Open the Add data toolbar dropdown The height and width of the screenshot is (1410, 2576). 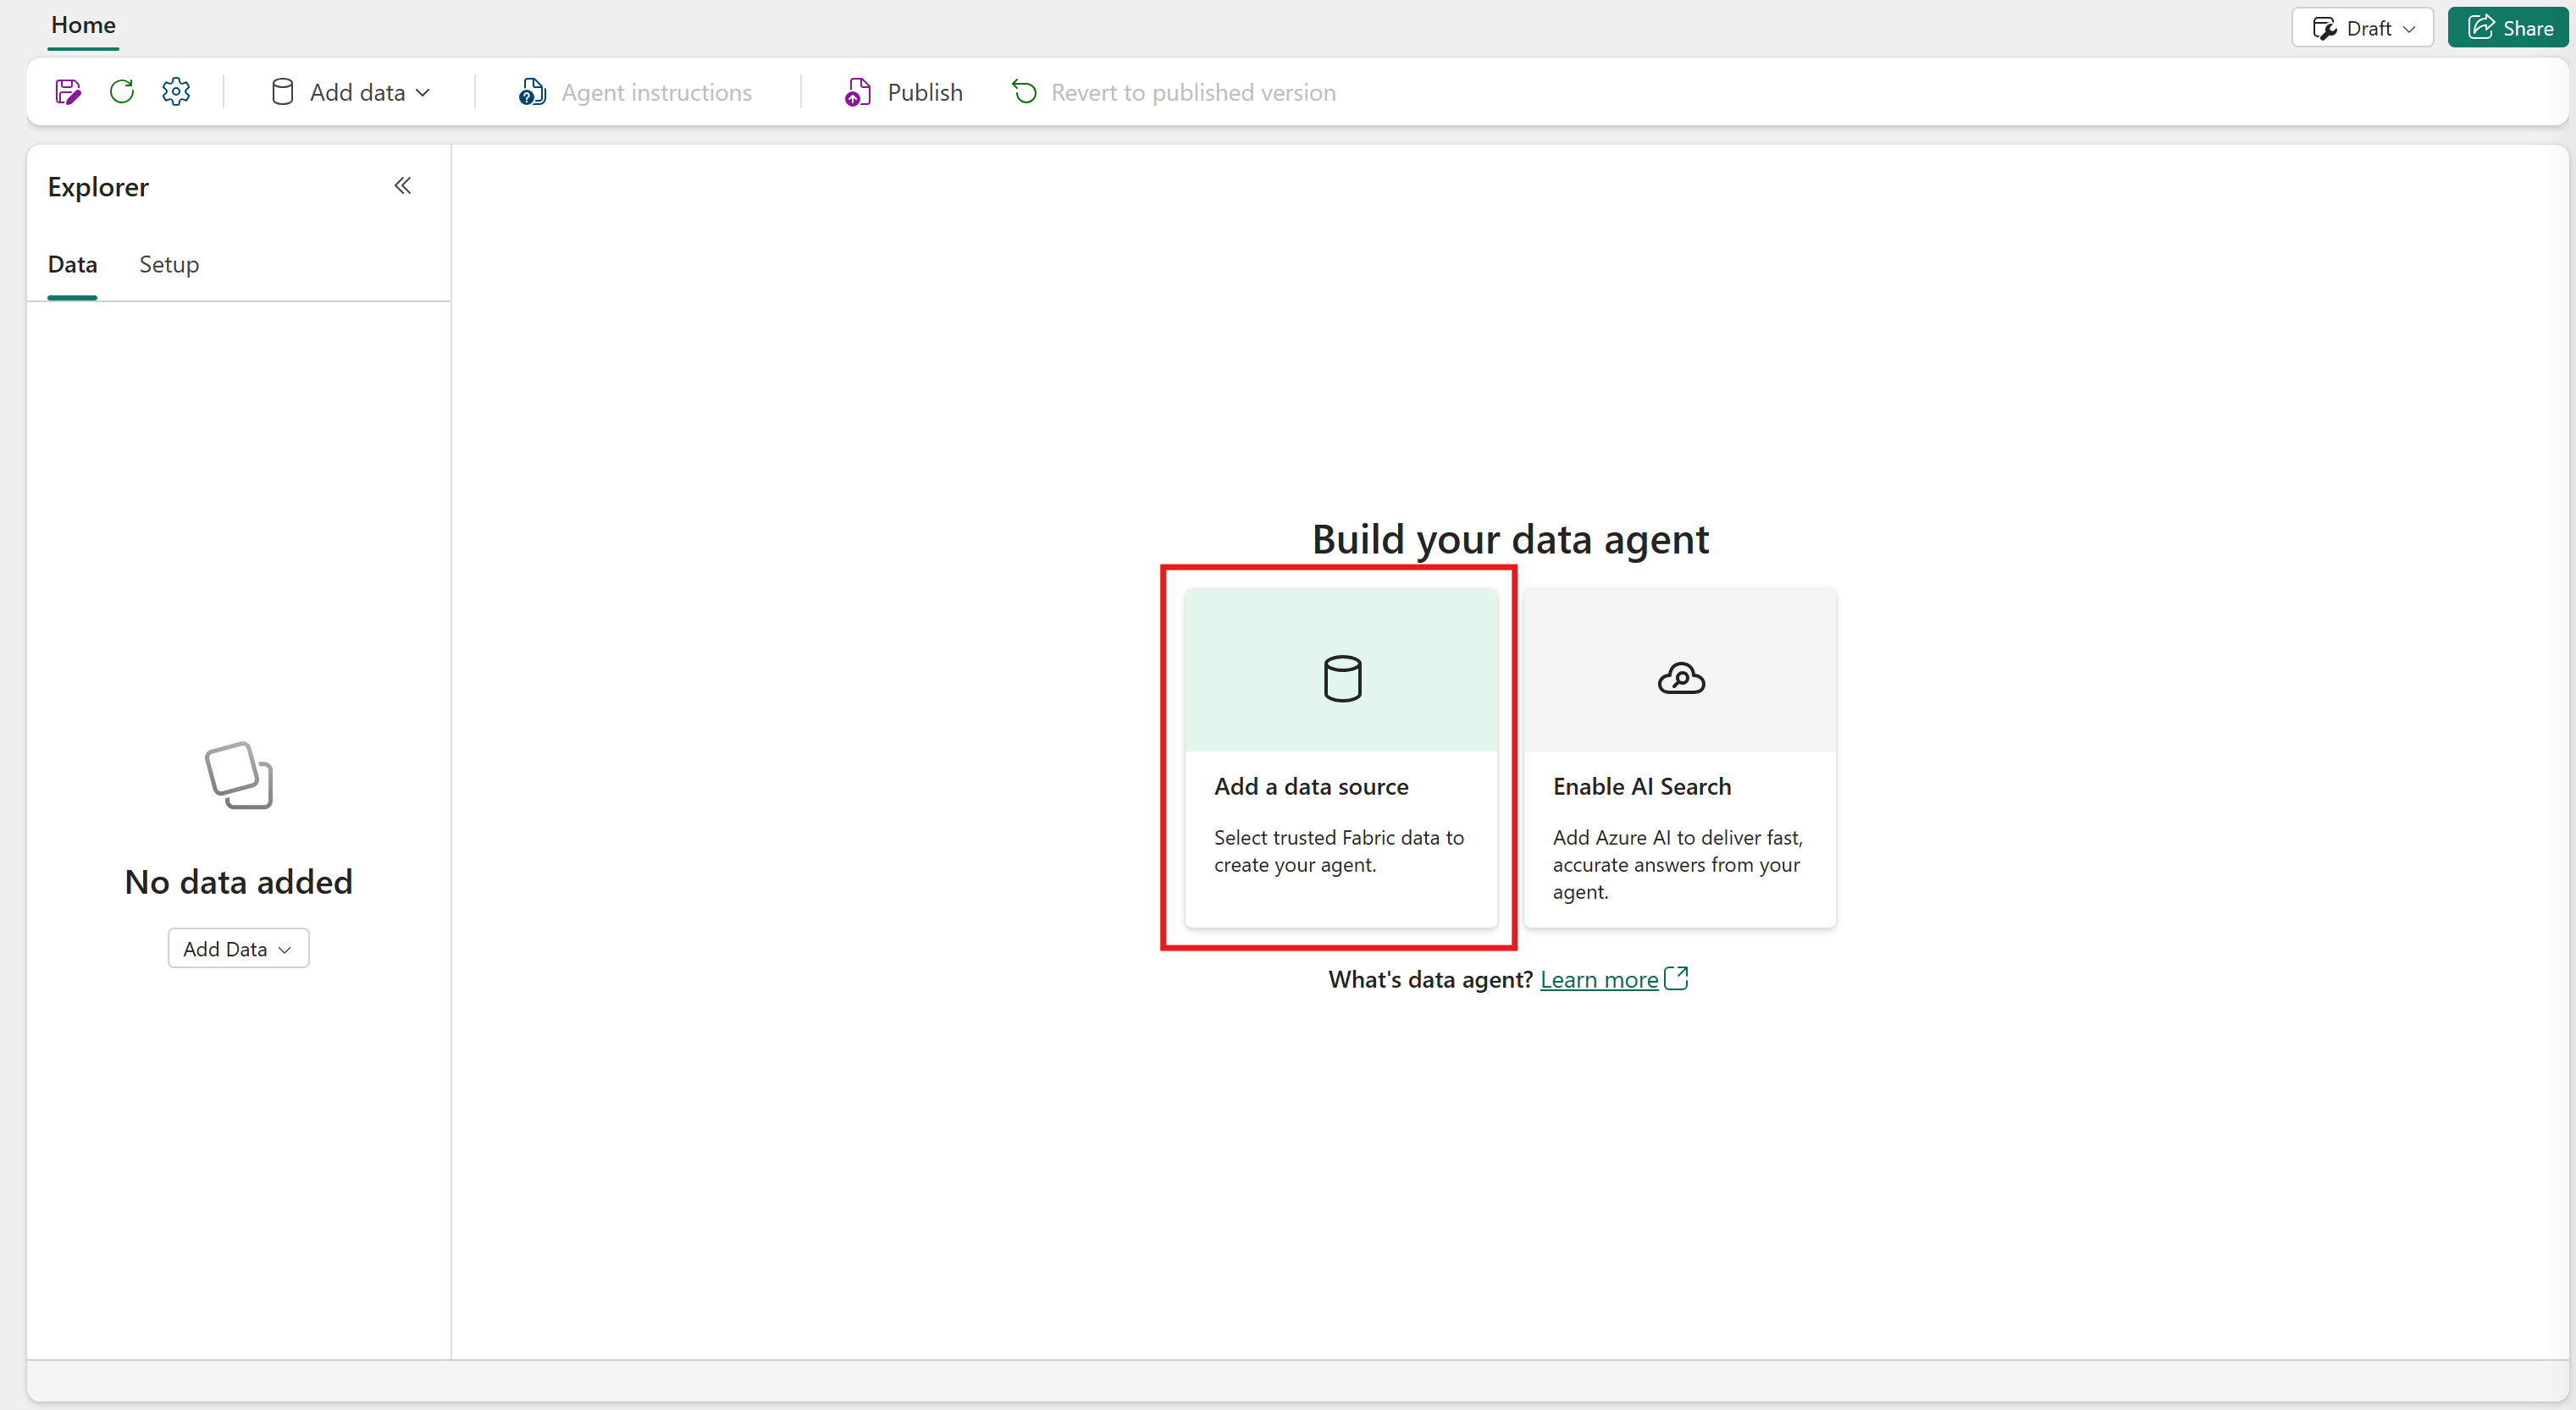click(x=351, y=92)
